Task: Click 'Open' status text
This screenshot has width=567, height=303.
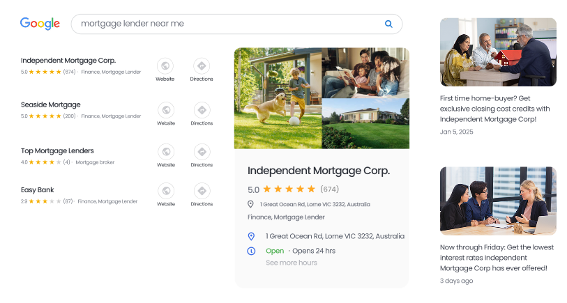Action: pyautogui.click(x=275, y=251)
